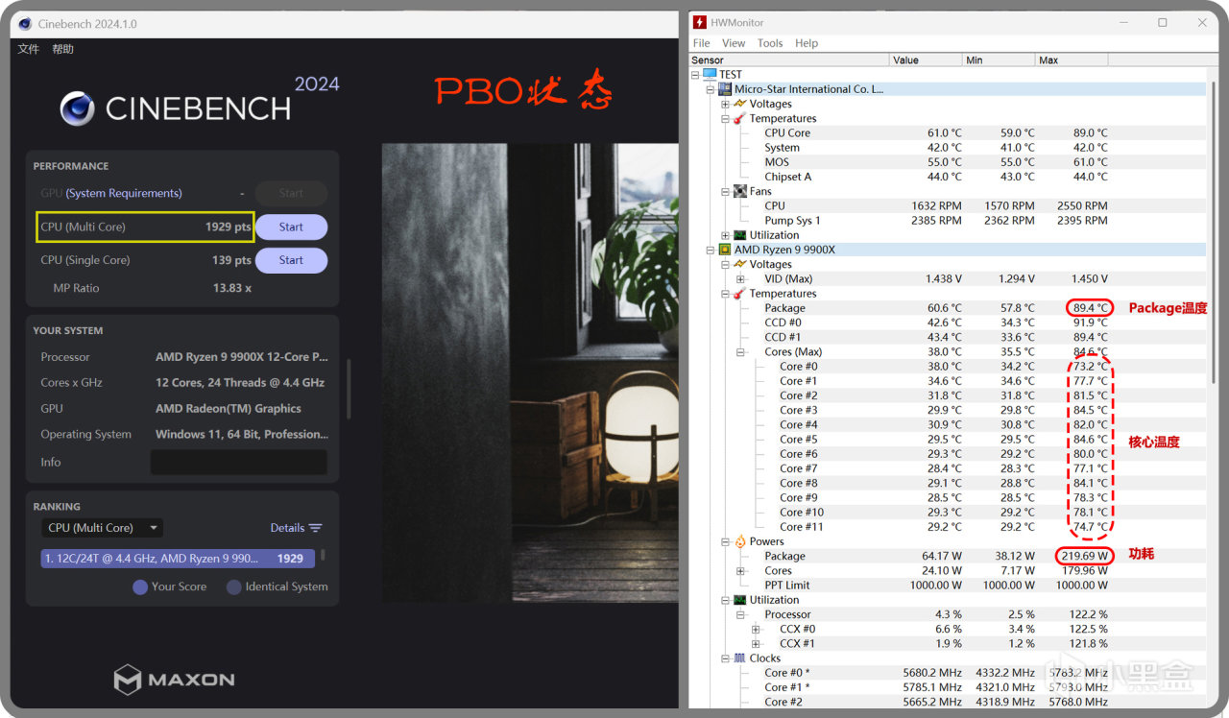Click the Utilization icon under Micro-Star
This screenshot has width=1229, height=718.
point(740,235)
